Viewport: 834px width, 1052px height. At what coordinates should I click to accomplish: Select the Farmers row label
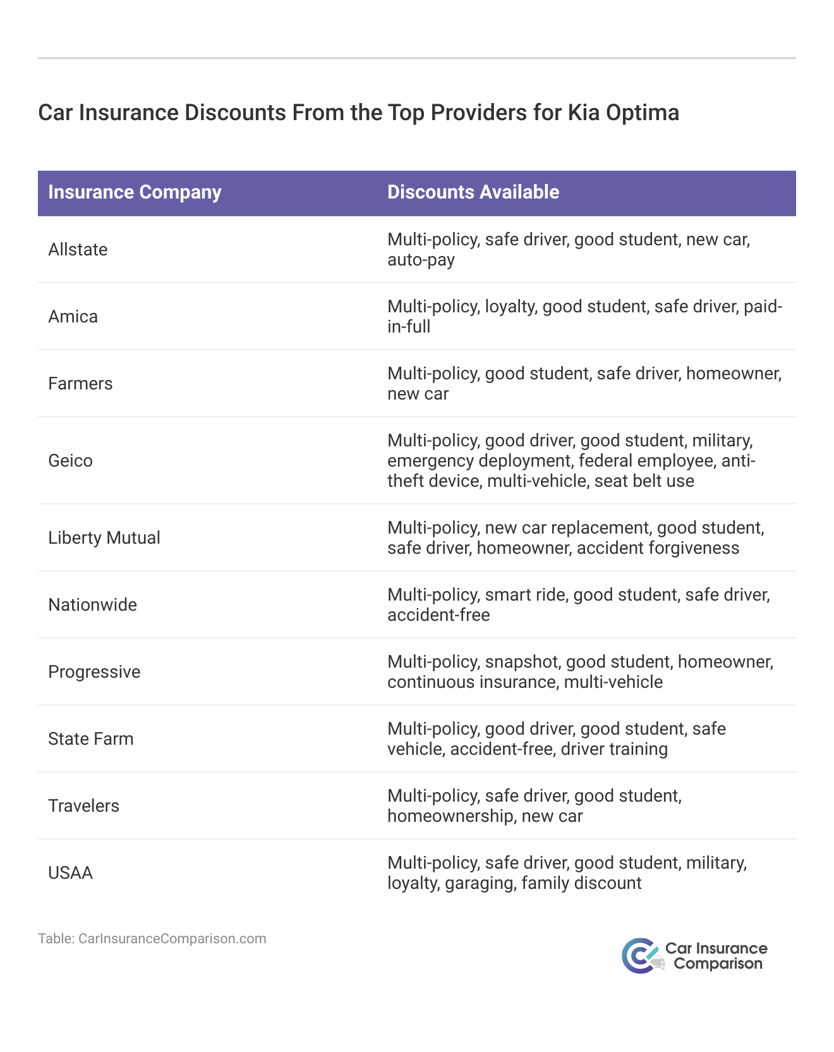80,383
